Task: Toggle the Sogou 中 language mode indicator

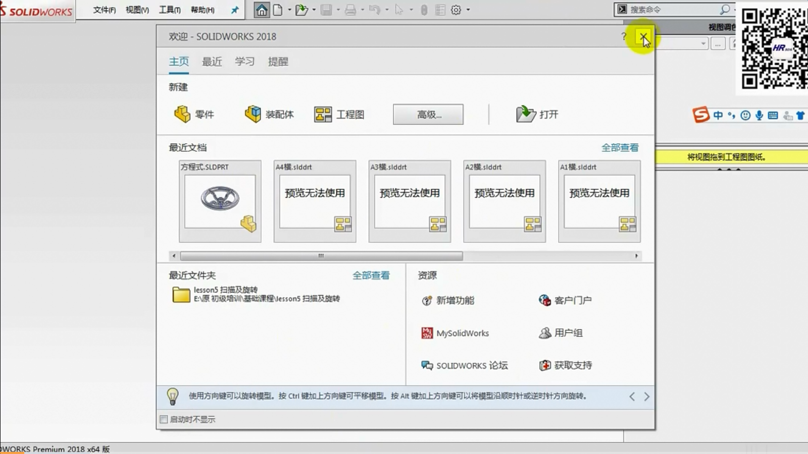Action: tap(718, 116)
